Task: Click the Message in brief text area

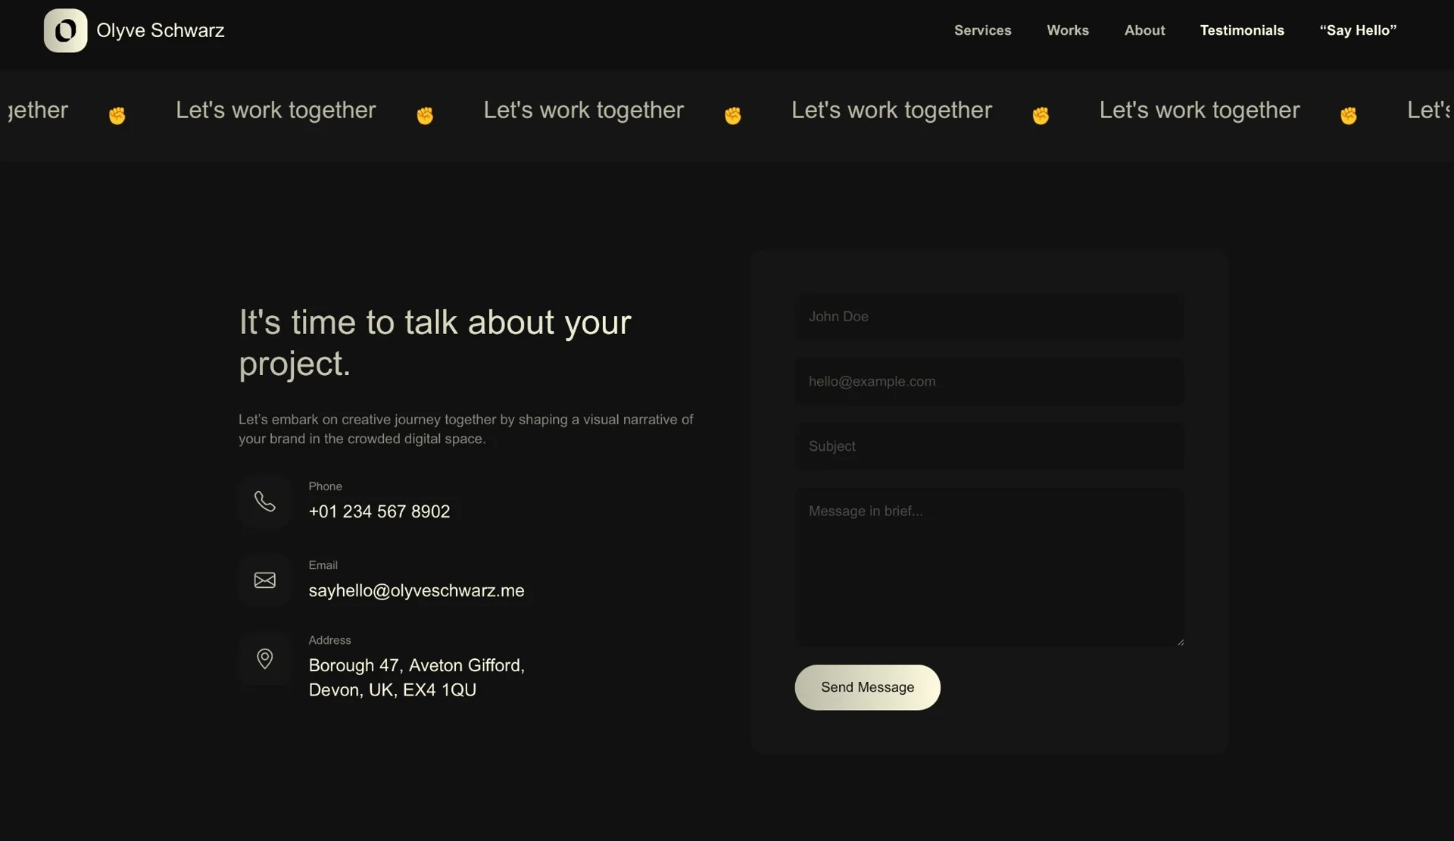Action: pyautogui.click(x=988, y=567)
